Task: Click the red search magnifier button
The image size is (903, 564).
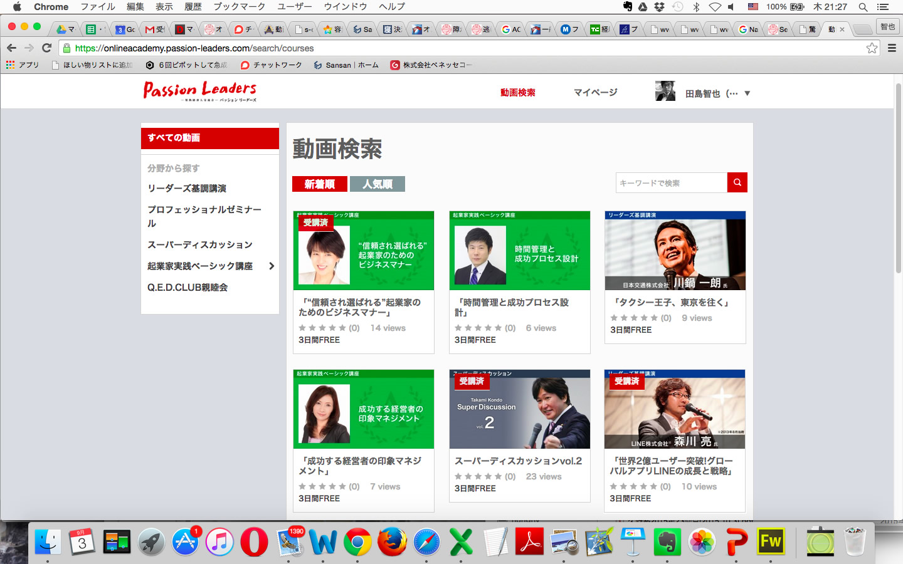Action: (737, 182)
